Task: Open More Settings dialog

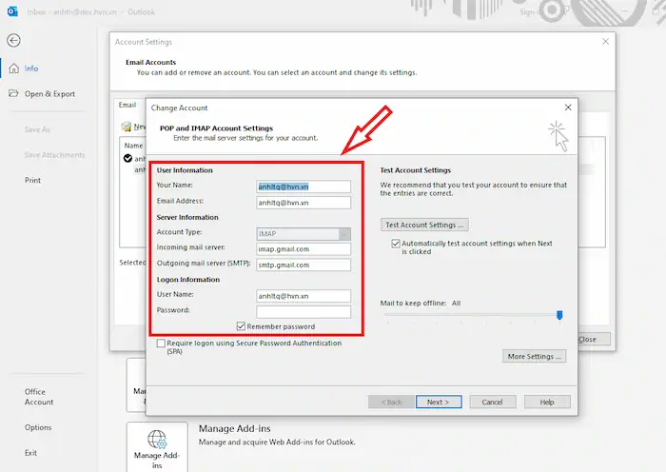Action: pyautogui.click(x=535, y=356)
